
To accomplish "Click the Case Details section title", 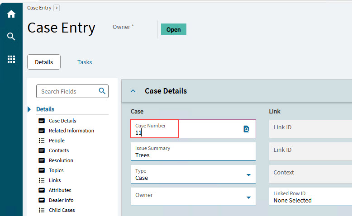I will point(166,91).
